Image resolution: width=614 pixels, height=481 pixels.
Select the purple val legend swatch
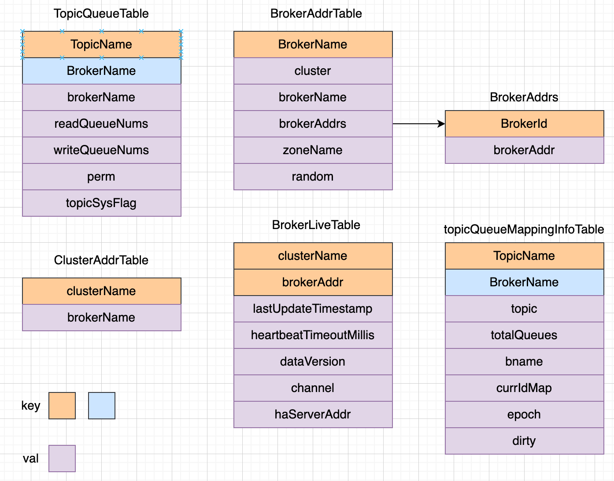(x=62, y=459)
